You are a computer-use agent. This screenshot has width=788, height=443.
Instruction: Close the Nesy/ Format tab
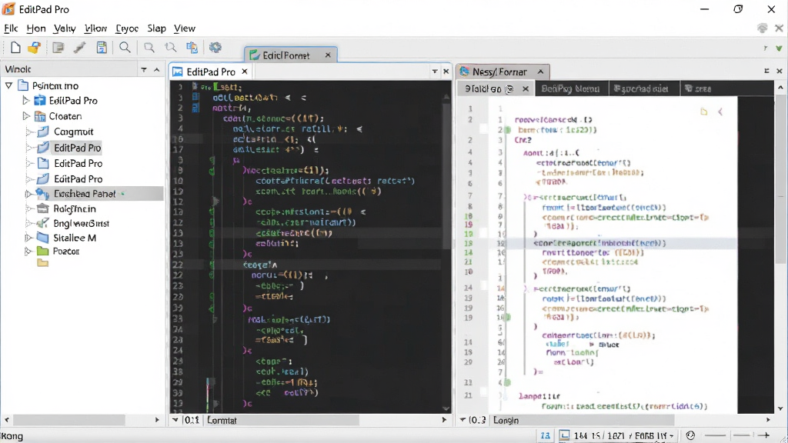tap(541, 72)
